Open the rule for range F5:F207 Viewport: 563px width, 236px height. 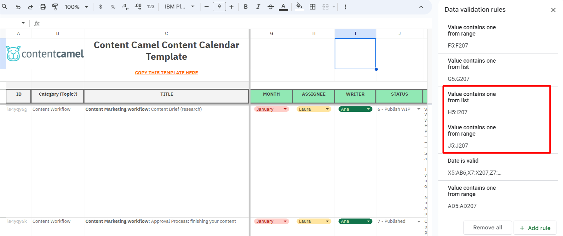[498, 37]
